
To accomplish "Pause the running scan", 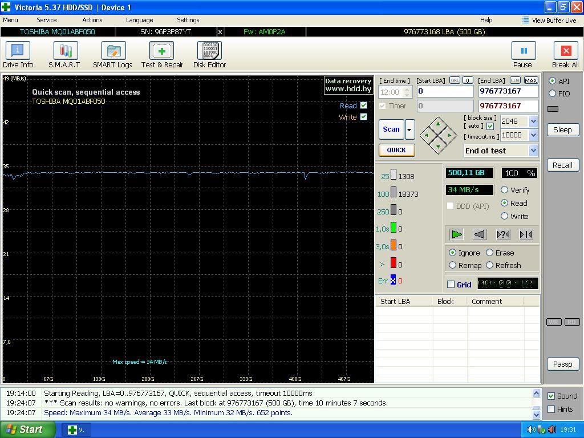I will click(x=523, y=55).
